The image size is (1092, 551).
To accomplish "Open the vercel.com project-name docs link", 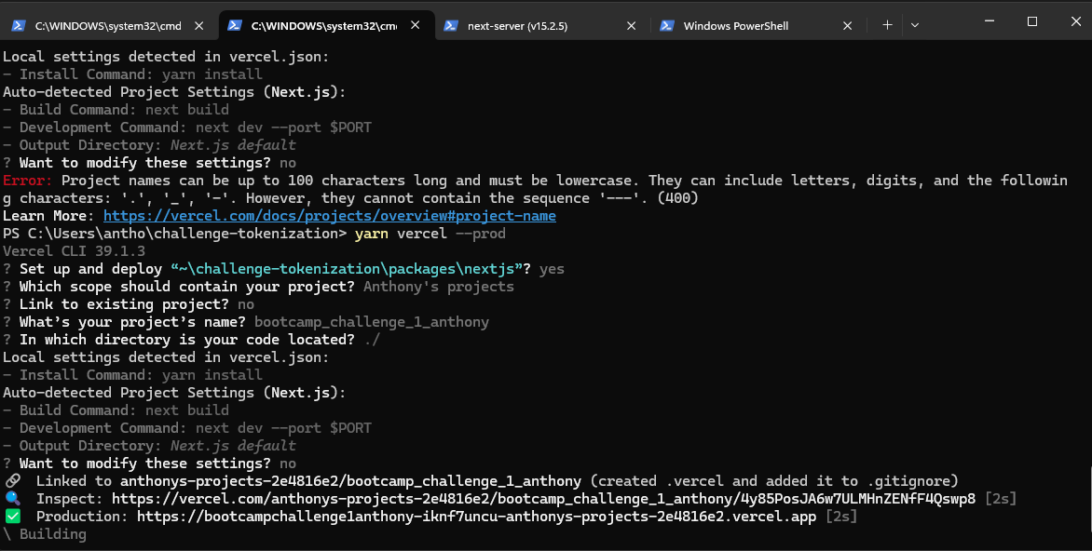I will 332,215.
